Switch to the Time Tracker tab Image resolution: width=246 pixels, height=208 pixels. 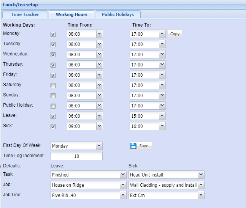[x=25, y=14]
